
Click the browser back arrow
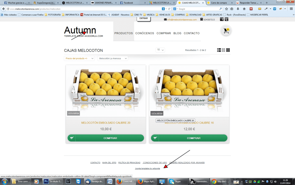[3, 9]
